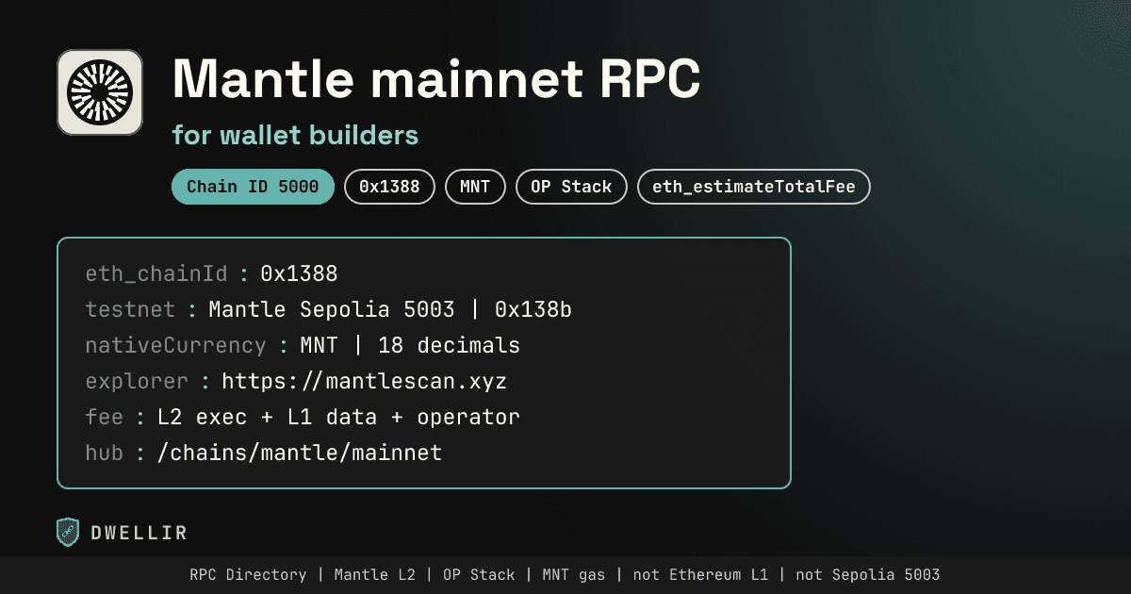Click the Mantle circular logo icon
1131x594 pixels.
(100, 92)
